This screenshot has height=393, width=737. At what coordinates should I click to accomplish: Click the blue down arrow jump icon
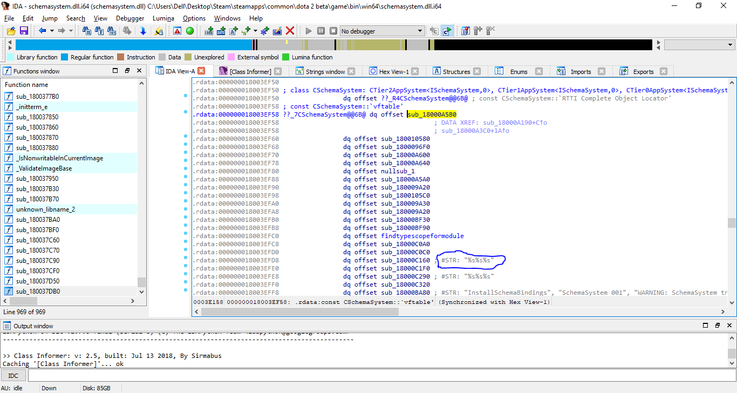point(143,31)
